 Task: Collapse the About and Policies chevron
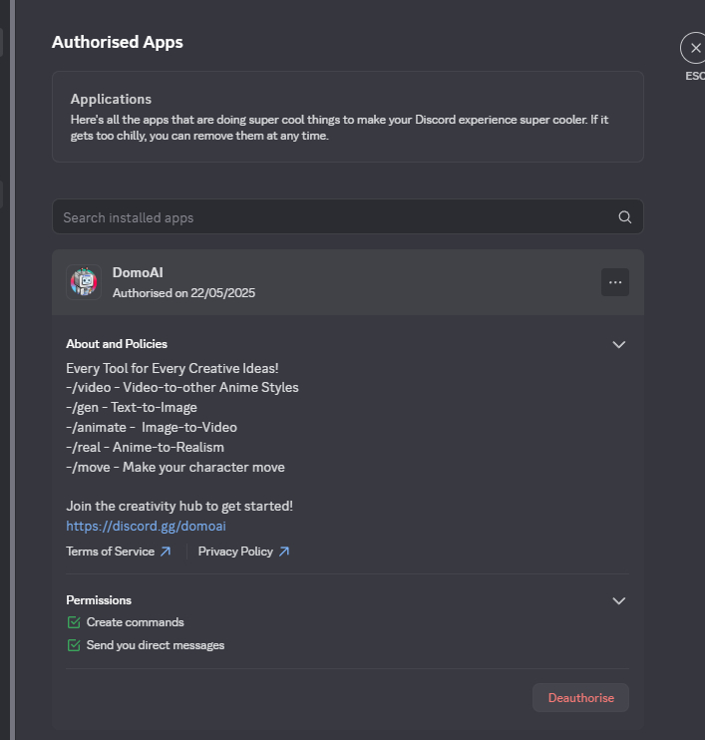pyautogui.click(x=618, y=344)
